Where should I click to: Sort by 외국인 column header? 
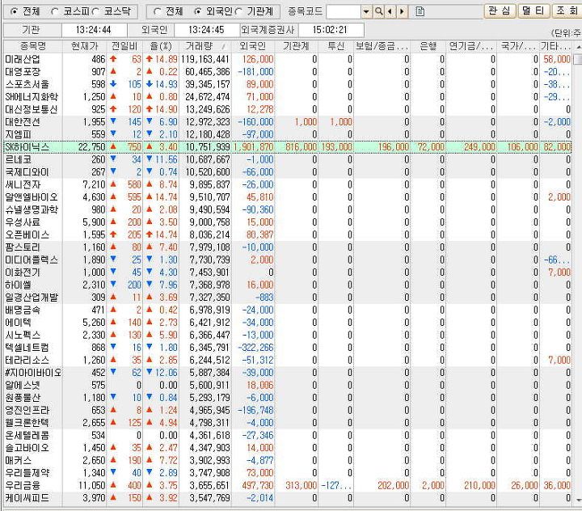pos(253,46)
